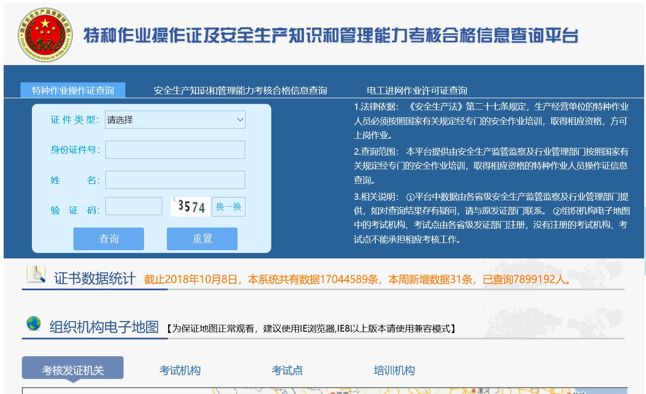The image size is (646, 394).
Task: Click the 重置 reset button
Action: [202, 238]
